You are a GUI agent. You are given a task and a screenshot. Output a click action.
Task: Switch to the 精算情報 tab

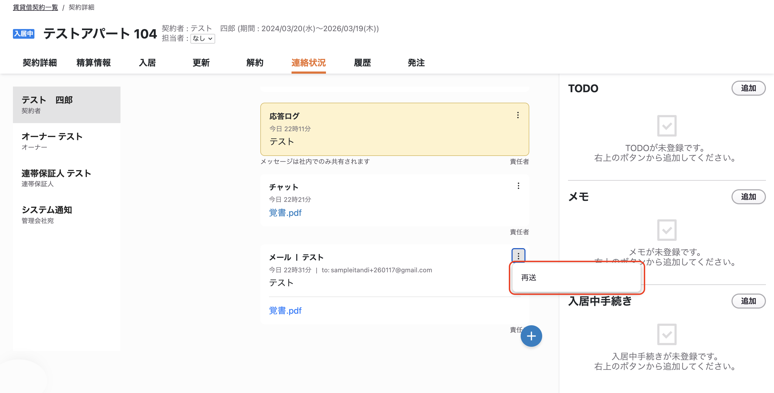(93, 63)
